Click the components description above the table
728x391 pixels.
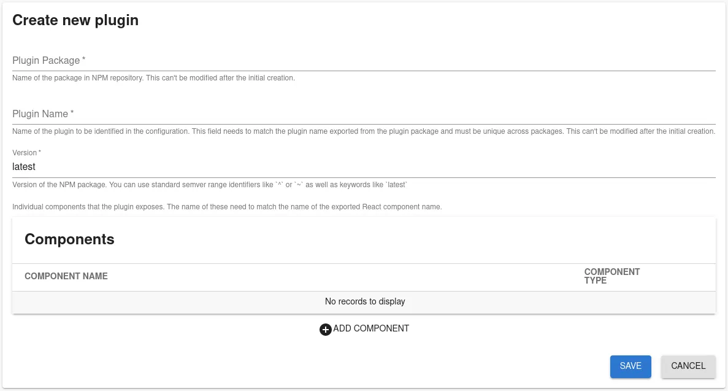coord(227,207)
